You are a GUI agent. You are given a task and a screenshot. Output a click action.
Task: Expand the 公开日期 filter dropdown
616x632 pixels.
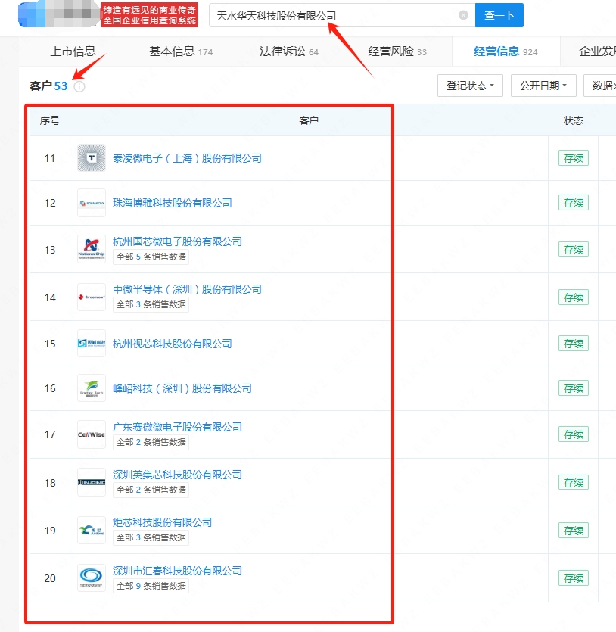click(543, 86)
